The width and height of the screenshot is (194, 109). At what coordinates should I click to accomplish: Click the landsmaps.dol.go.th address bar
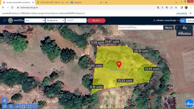[87, 8]
